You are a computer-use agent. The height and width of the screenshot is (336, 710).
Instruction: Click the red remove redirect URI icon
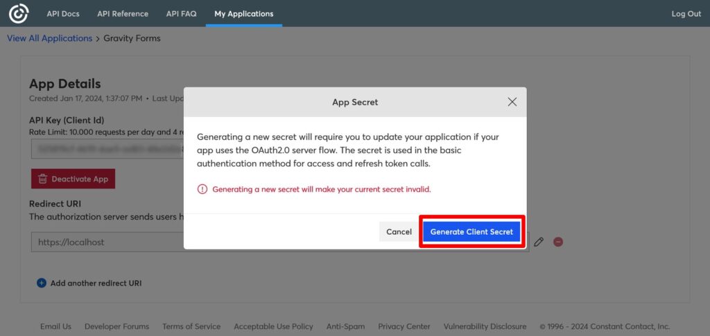coord(557,242)
